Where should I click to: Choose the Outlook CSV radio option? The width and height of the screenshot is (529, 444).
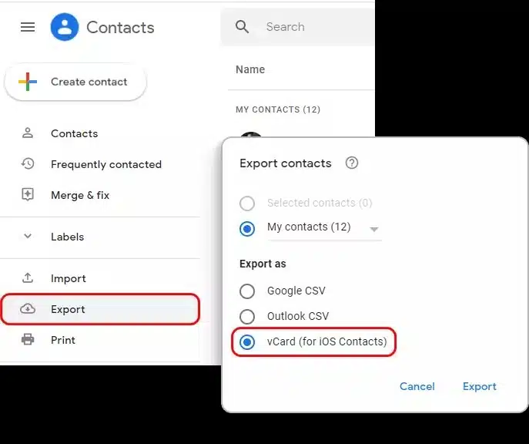pos(247,316)
